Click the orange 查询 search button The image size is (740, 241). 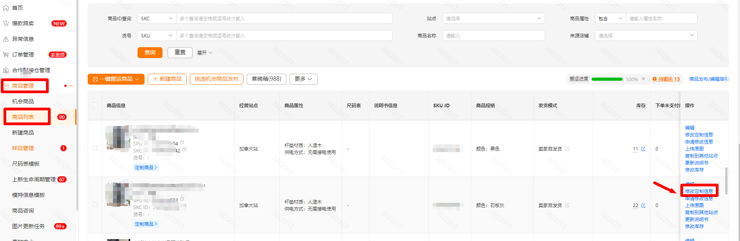click(x=150, y=53)
